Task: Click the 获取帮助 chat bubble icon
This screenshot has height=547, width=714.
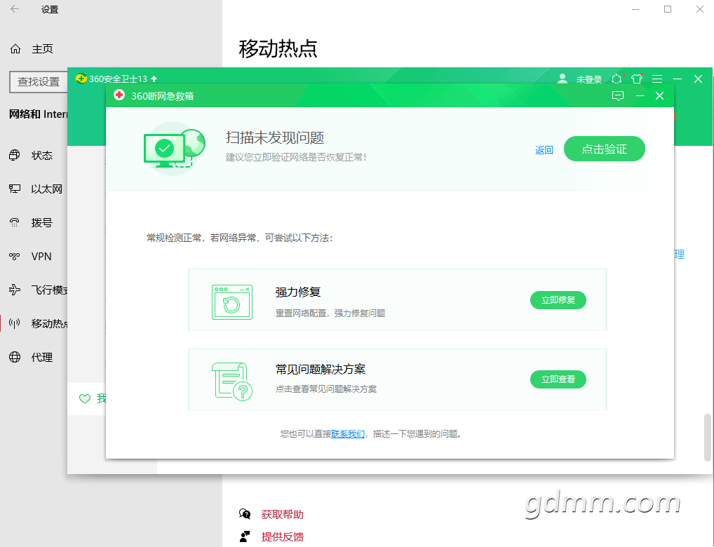Action: 245,514
